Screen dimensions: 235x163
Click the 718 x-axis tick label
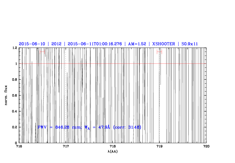point(113,146)
